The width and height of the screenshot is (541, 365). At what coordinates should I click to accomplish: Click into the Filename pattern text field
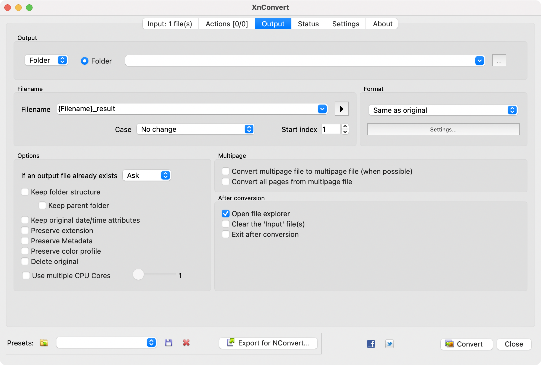coord(187,109)
